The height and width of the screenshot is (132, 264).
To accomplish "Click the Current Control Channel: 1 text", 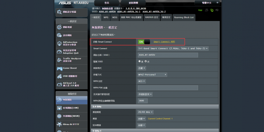I will [160, 119].
